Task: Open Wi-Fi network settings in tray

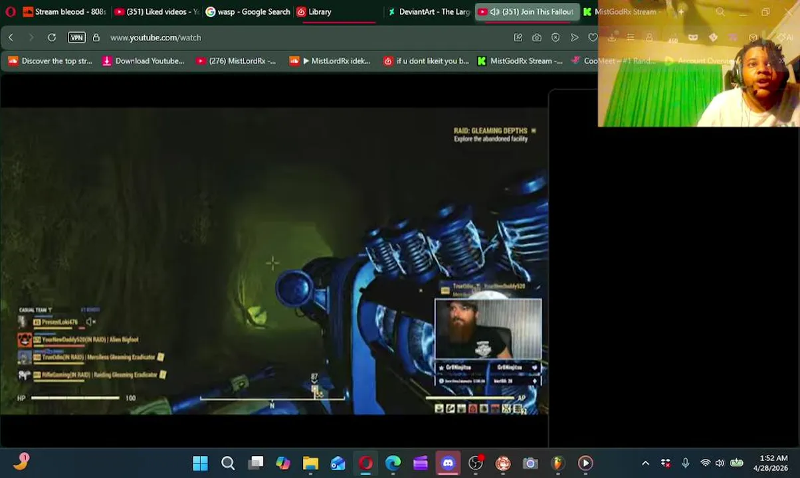Action: pos(705,463)
